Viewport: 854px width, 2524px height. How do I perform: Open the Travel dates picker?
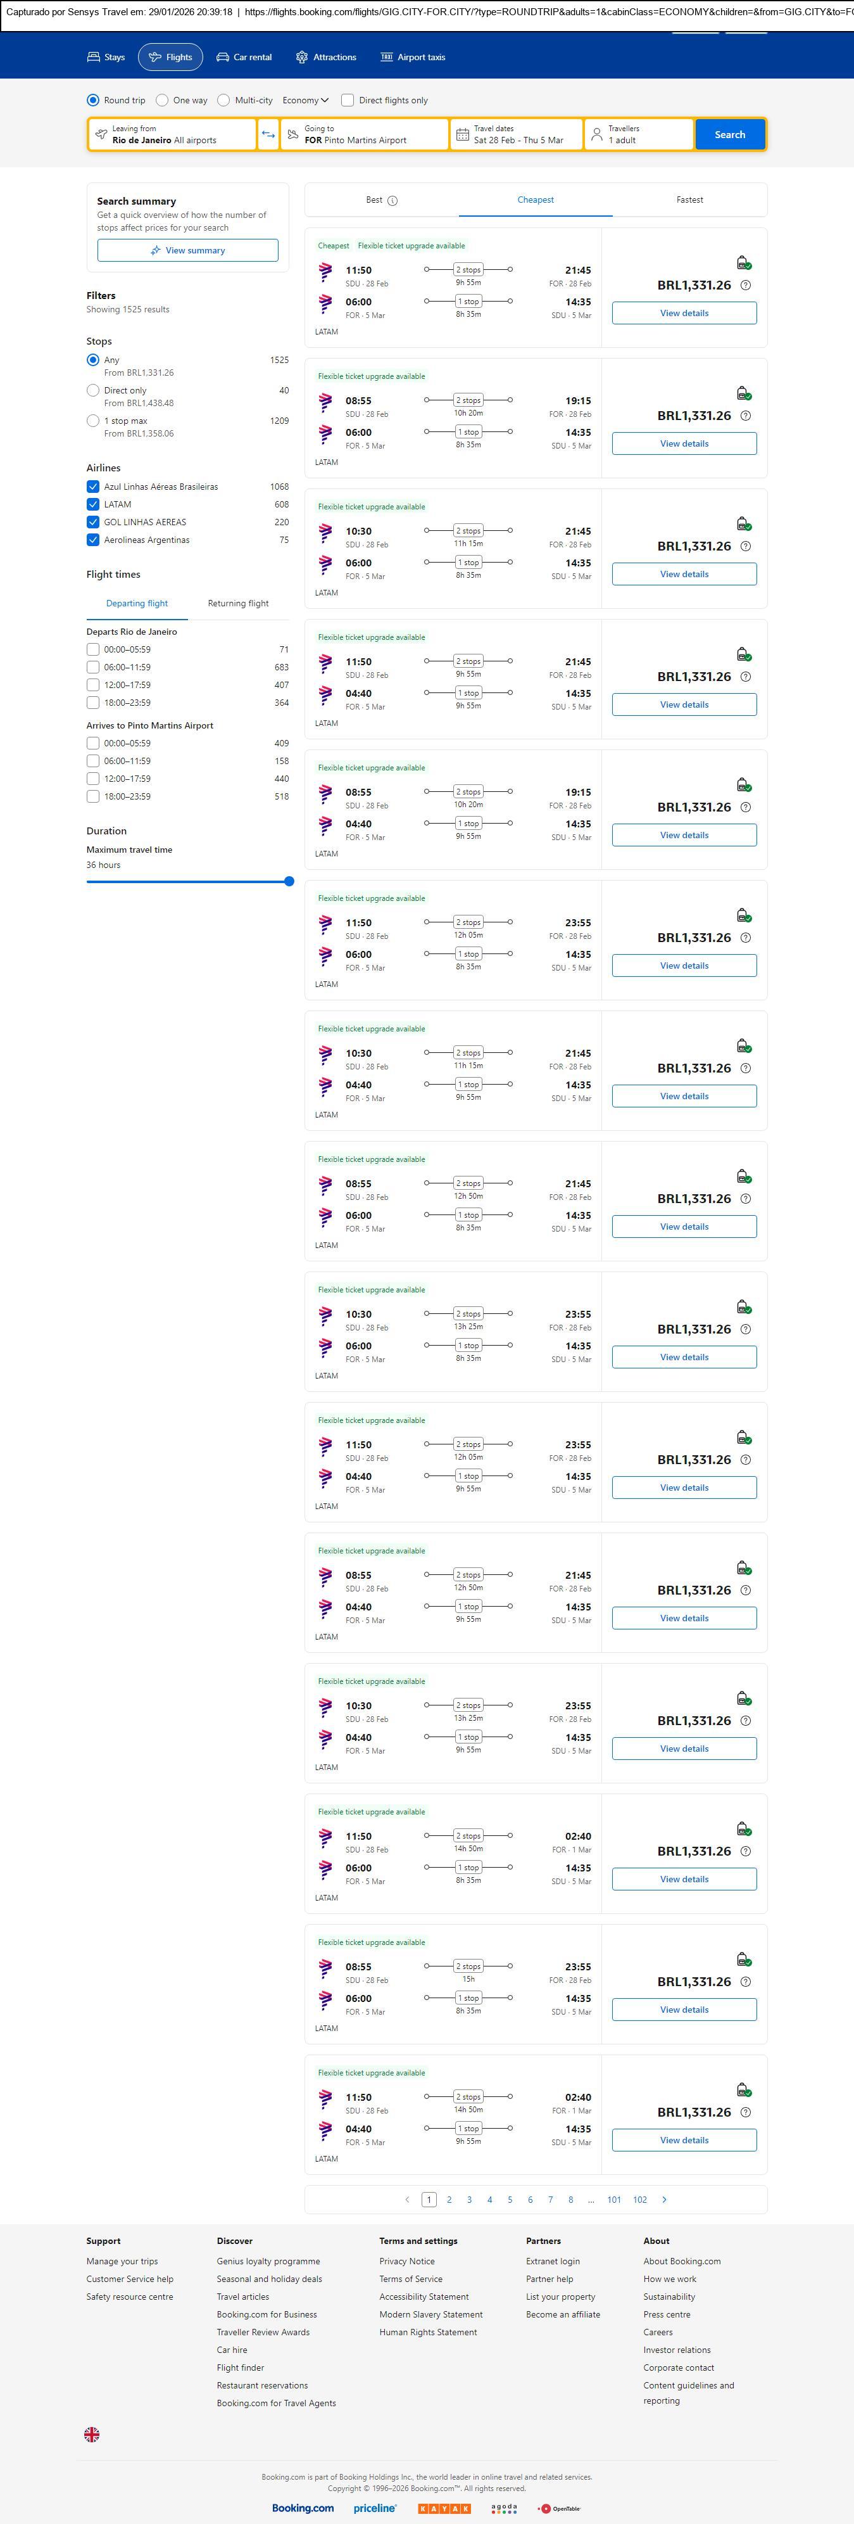[516, 134]
